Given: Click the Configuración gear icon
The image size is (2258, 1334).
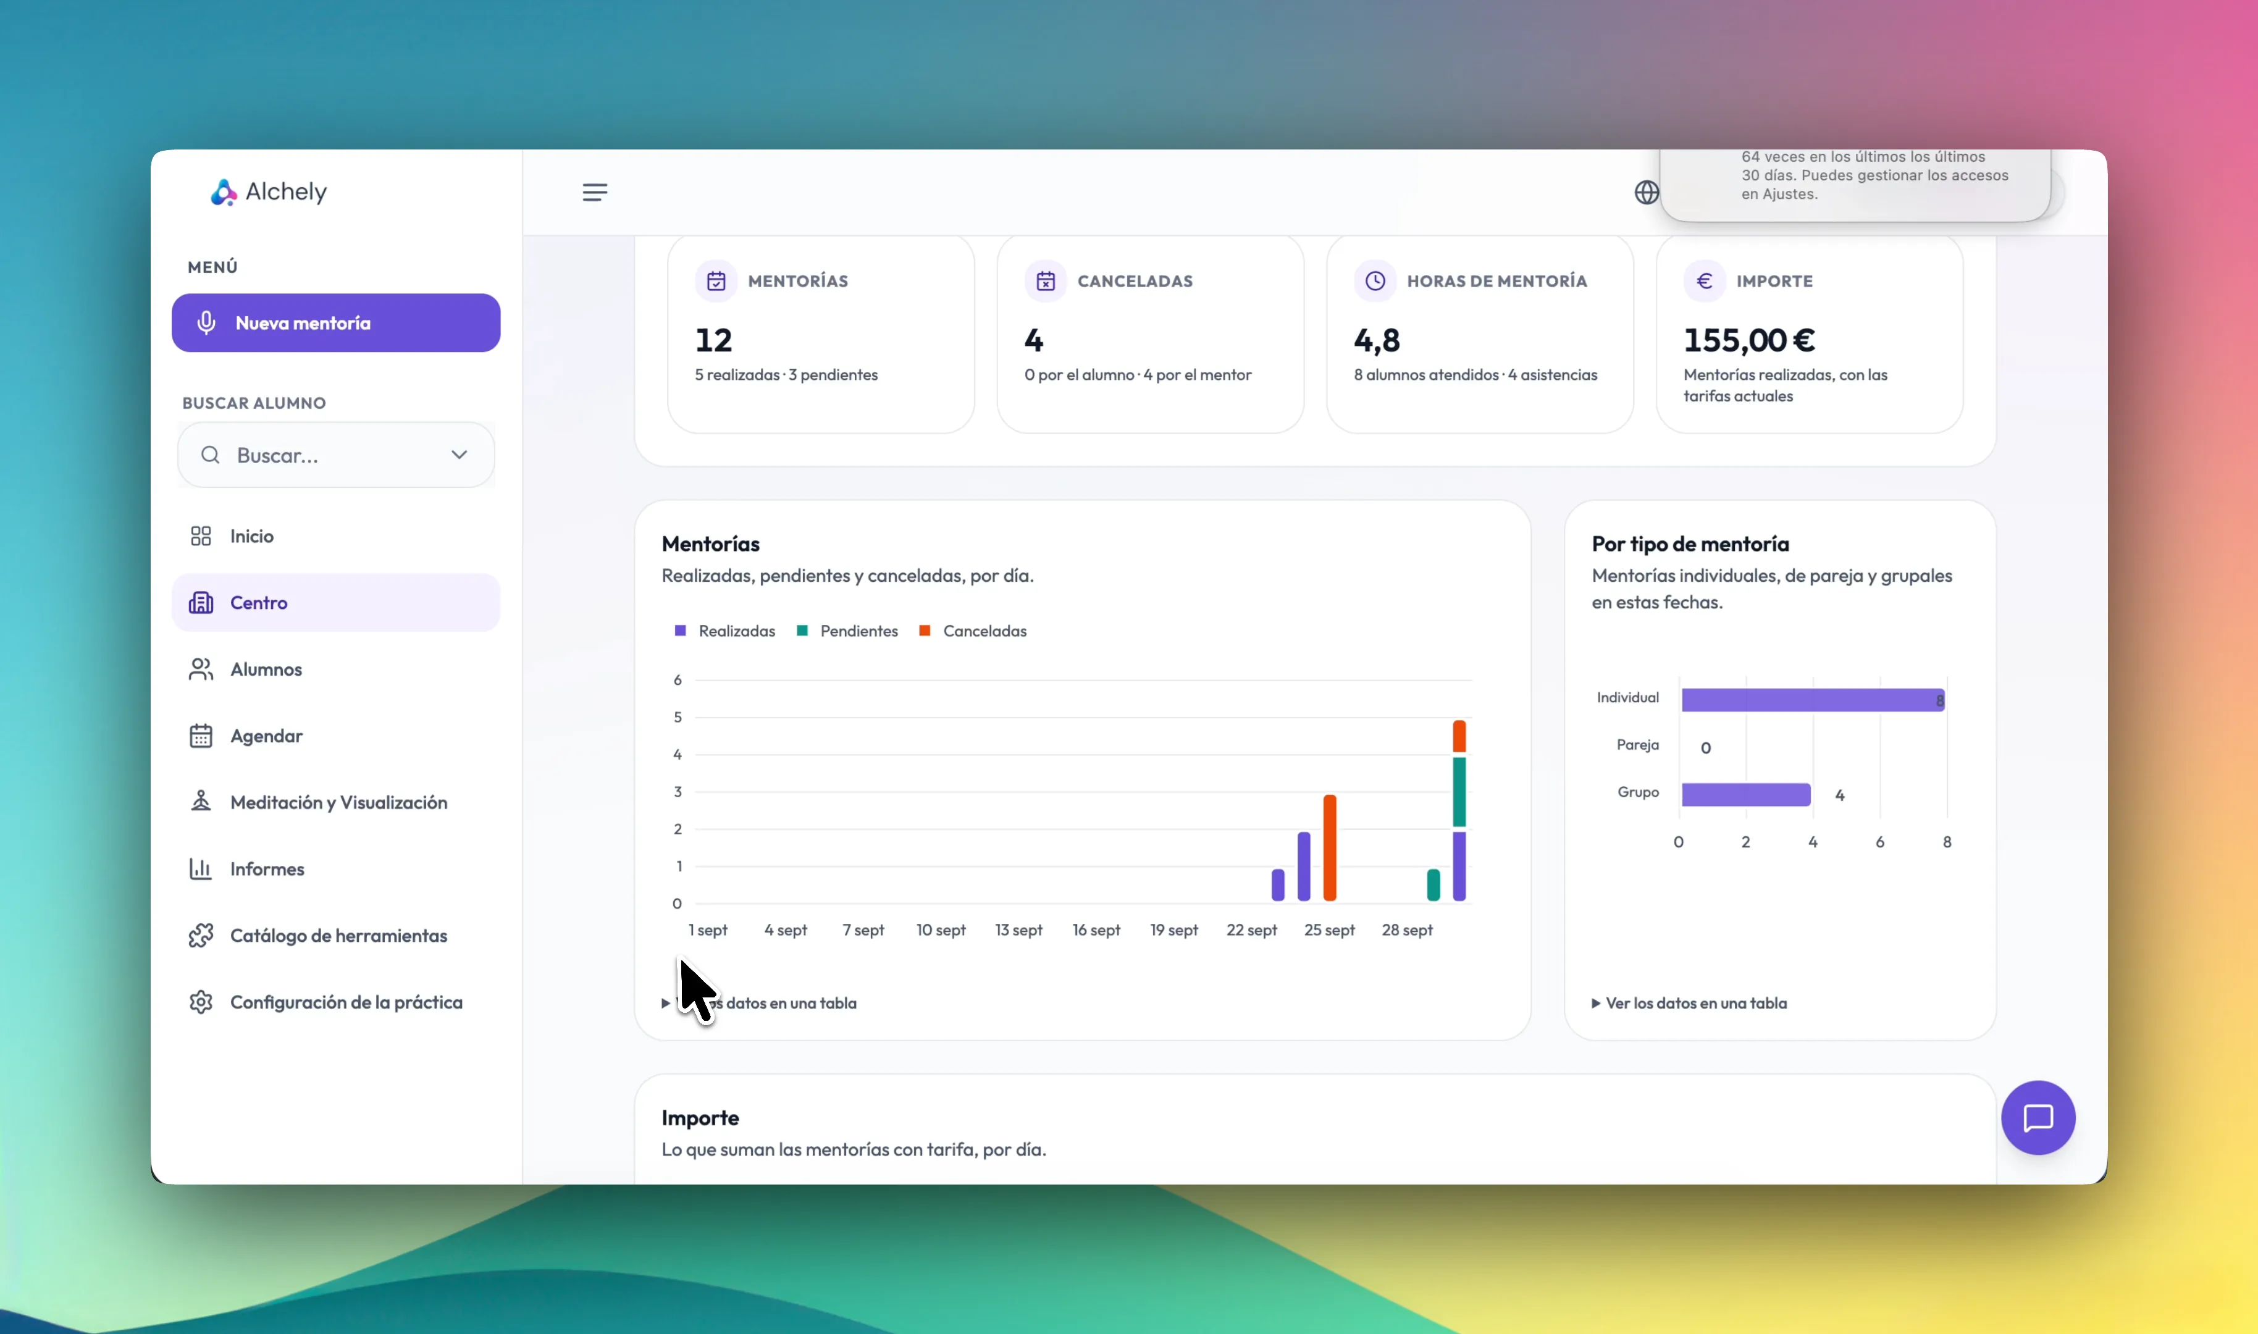Looking at the screenshot, I should point(201,1001).
